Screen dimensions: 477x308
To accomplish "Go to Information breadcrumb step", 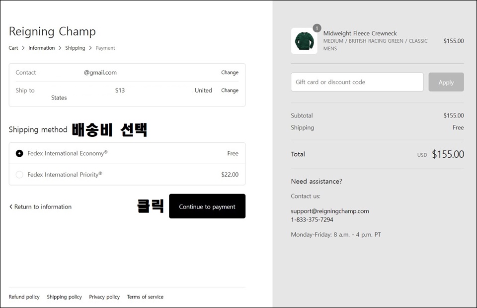I will click(42, 48).
